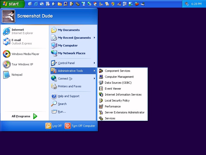Click the Component Services icon
The width and height of the screenshot is (206, 155).
(101, 71)
